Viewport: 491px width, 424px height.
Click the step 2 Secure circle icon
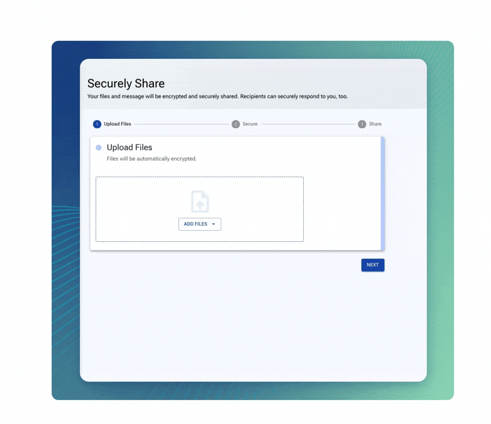pyautogui.click(x=236, y=124)
